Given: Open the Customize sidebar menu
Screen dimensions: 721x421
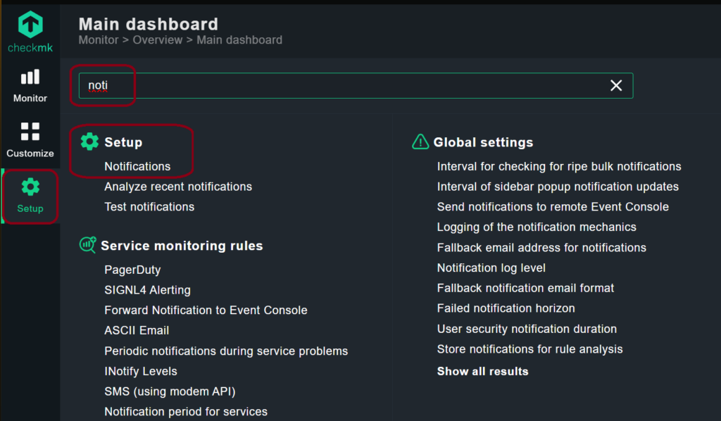Looking at the screenshot, I should [x=30, y=139].
